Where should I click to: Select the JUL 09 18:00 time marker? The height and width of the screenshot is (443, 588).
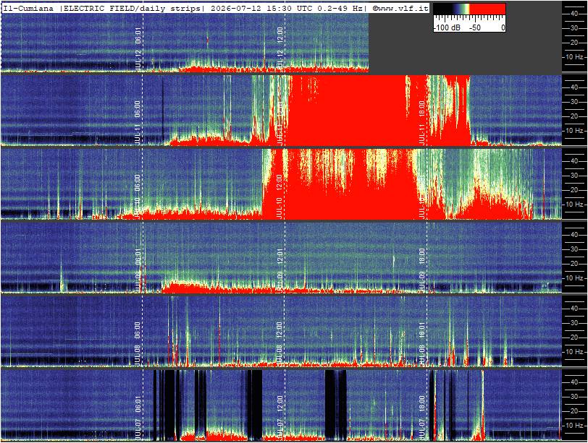[422, 270]
